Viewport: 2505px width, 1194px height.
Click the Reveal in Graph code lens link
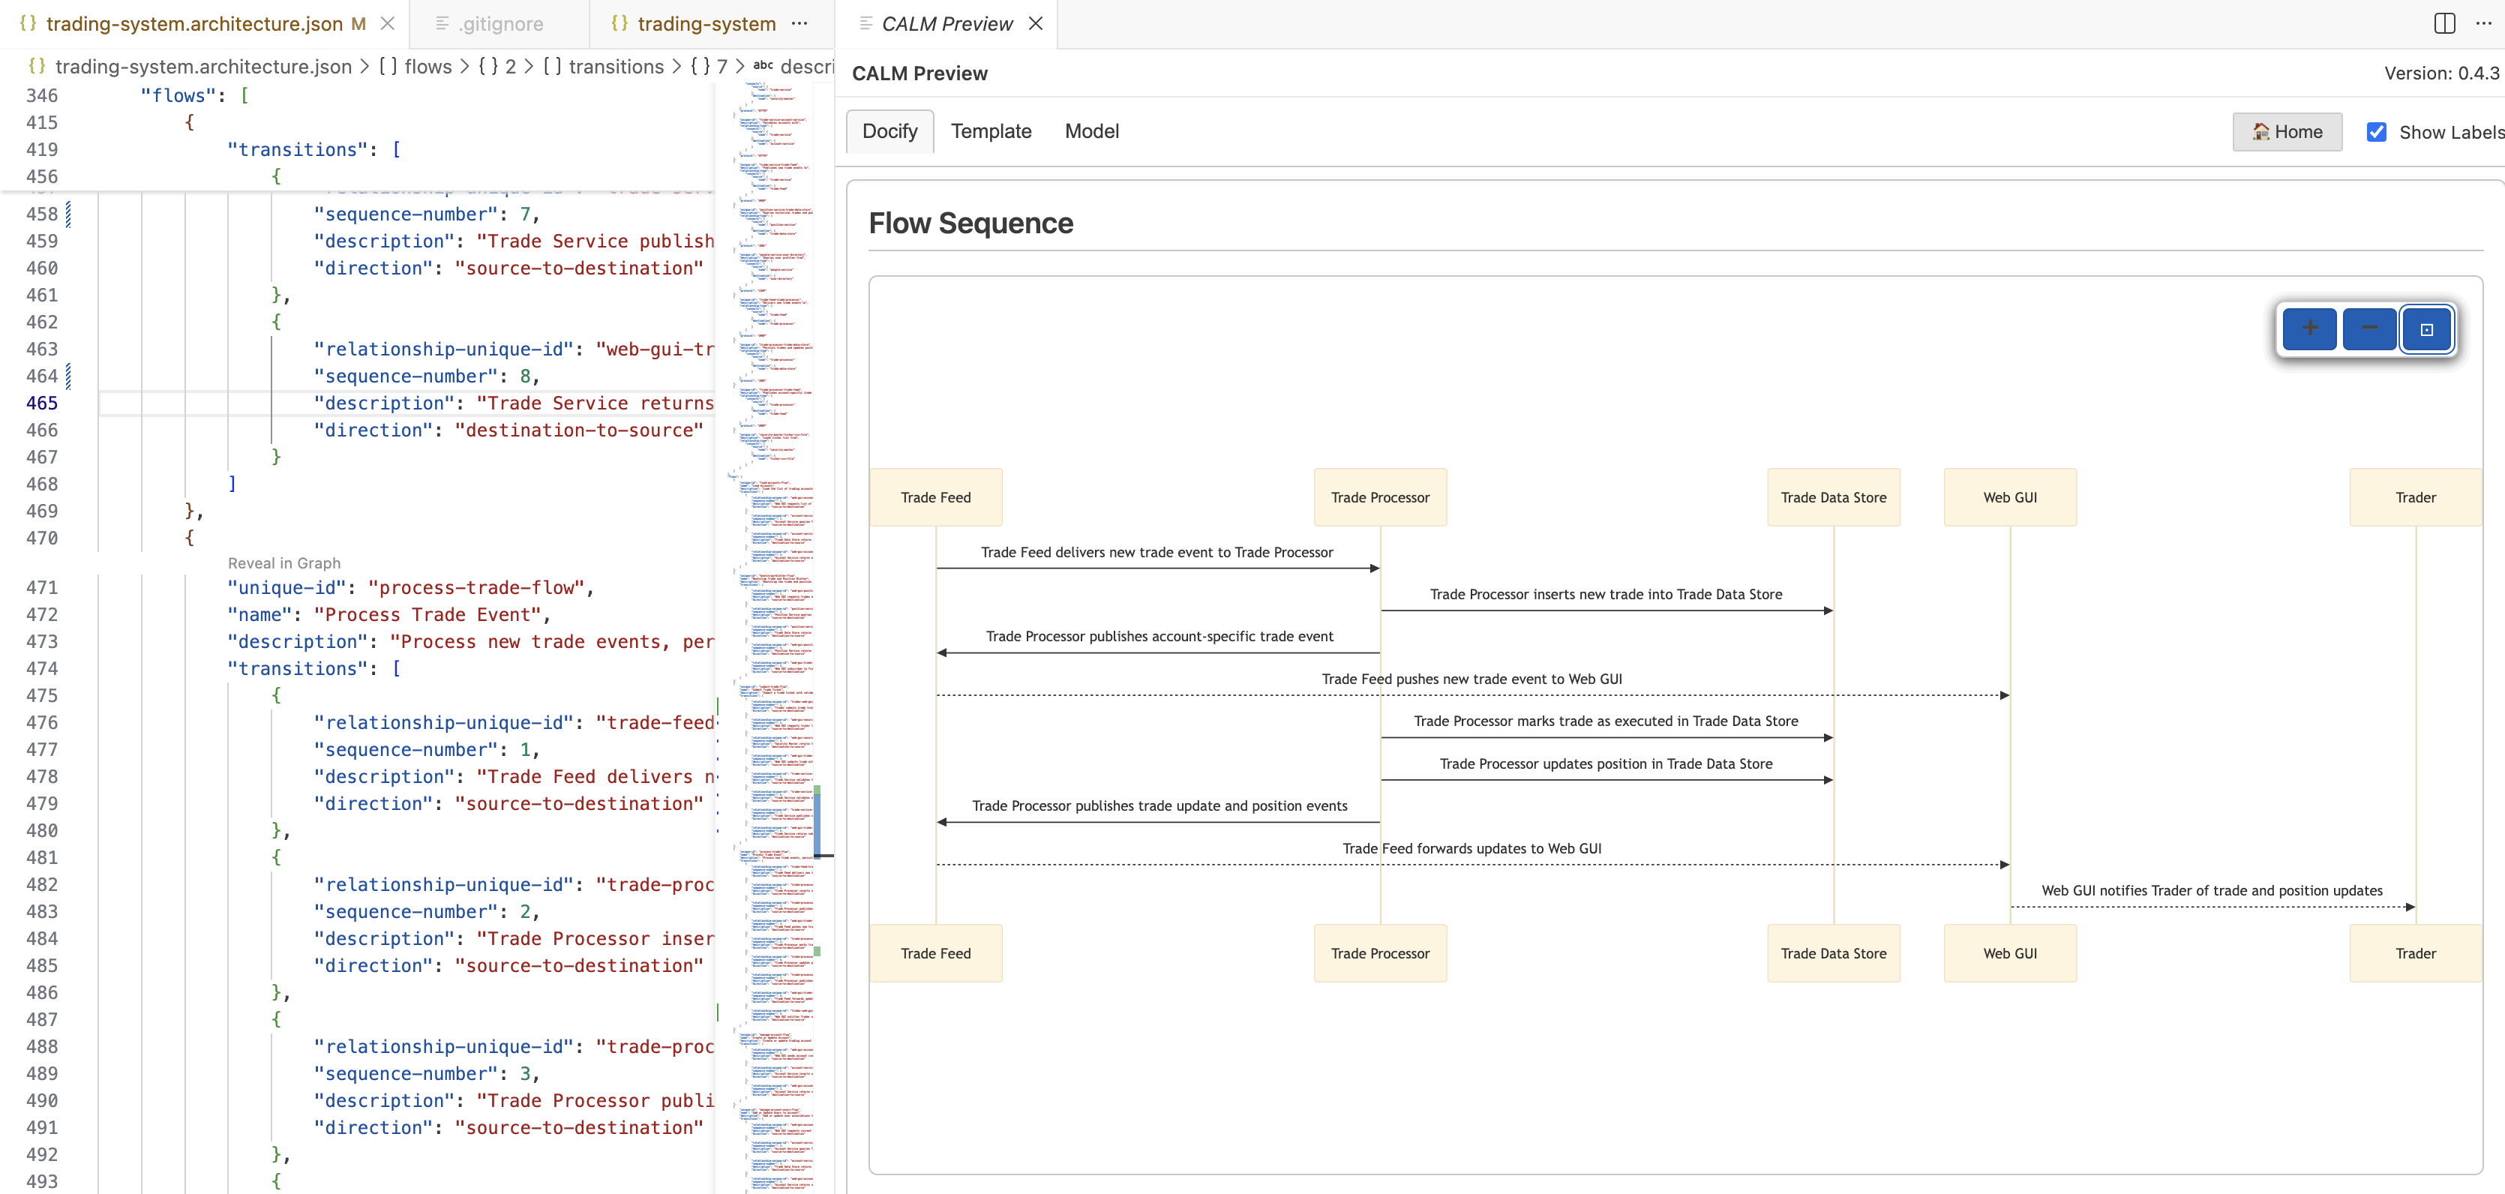tap(284, 563)
